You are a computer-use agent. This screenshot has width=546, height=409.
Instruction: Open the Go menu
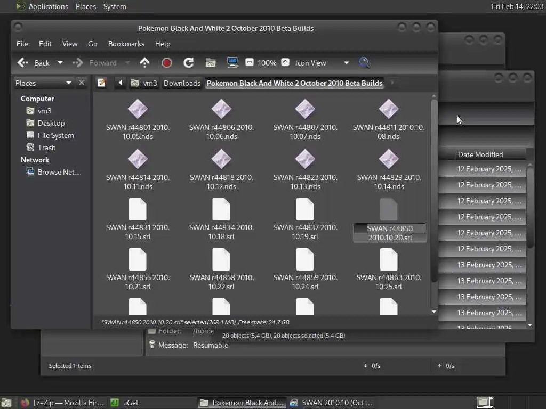[x=93, y=44]
